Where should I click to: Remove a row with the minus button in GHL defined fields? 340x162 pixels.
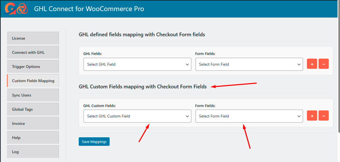coord(324,64)
